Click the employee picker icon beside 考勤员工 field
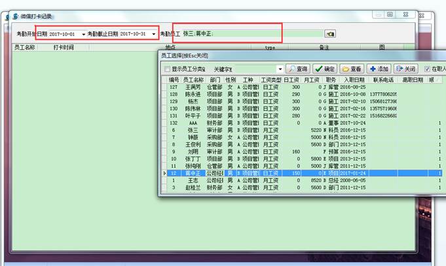 tap(330, 33)
